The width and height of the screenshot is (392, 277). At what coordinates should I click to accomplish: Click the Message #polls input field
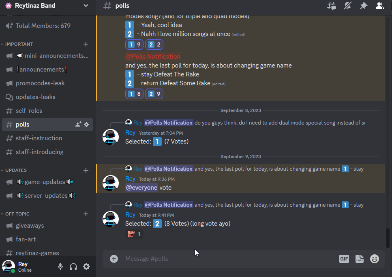pyautogui.click(x=227, y=259)
